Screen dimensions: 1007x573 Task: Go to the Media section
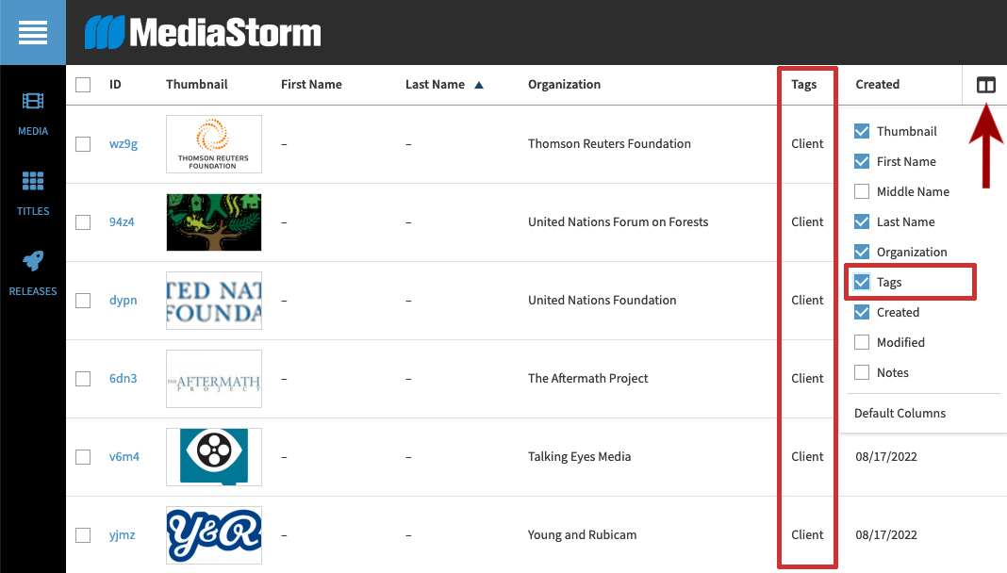click(x=33, y=111)
